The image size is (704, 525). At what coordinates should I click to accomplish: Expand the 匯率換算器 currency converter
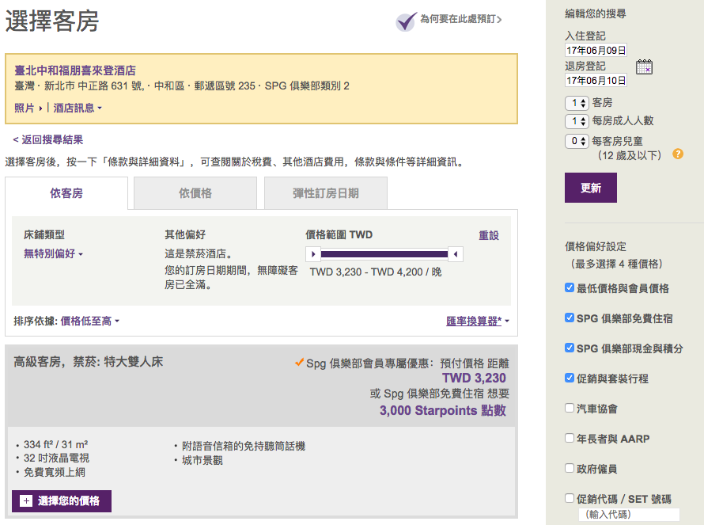478,321
